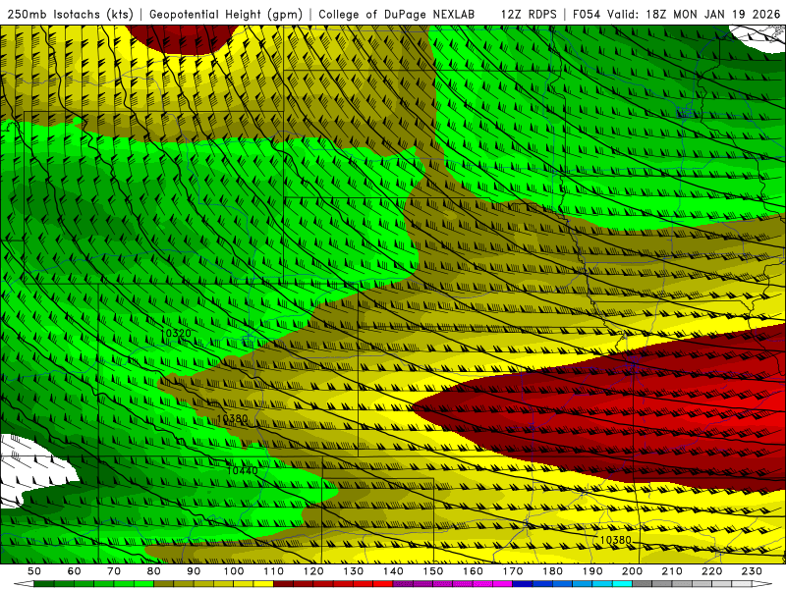Click the '250mb Isotachs (kts)' title text

tap(71, 14)
